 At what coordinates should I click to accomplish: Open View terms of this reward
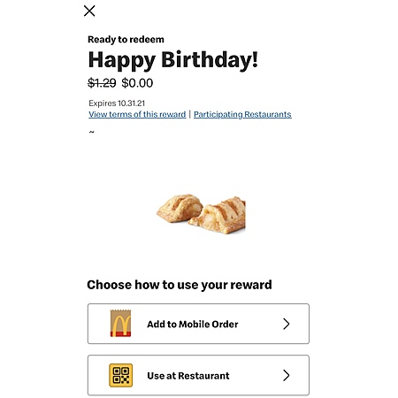137,114
